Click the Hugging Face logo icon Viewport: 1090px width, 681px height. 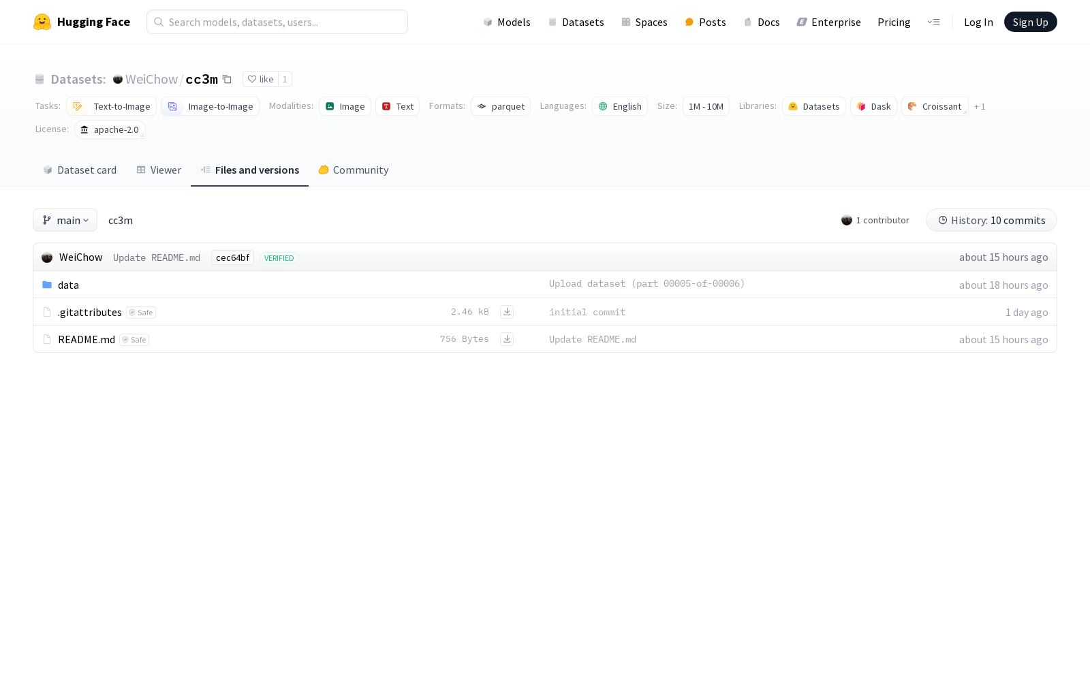click(42, 22)
